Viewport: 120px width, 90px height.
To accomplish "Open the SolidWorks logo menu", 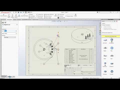I will [x=5, y=12].
